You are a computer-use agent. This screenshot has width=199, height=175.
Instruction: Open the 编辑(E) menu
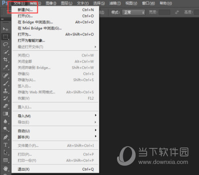click(35, 3)
